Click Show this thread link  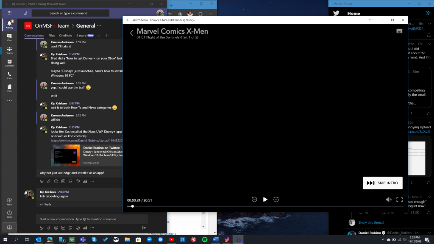coord(371,222)
